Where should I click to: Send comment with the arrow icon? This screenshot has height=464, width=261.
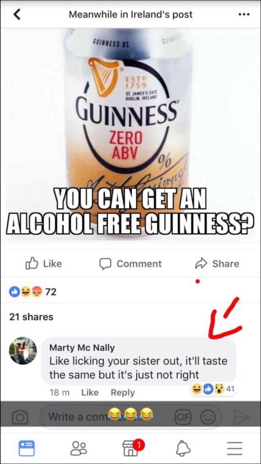[x=241, y=417]
